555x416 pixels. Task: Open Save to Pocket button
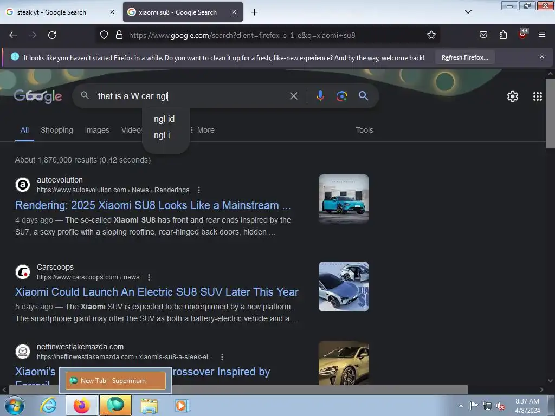[483, 35]
